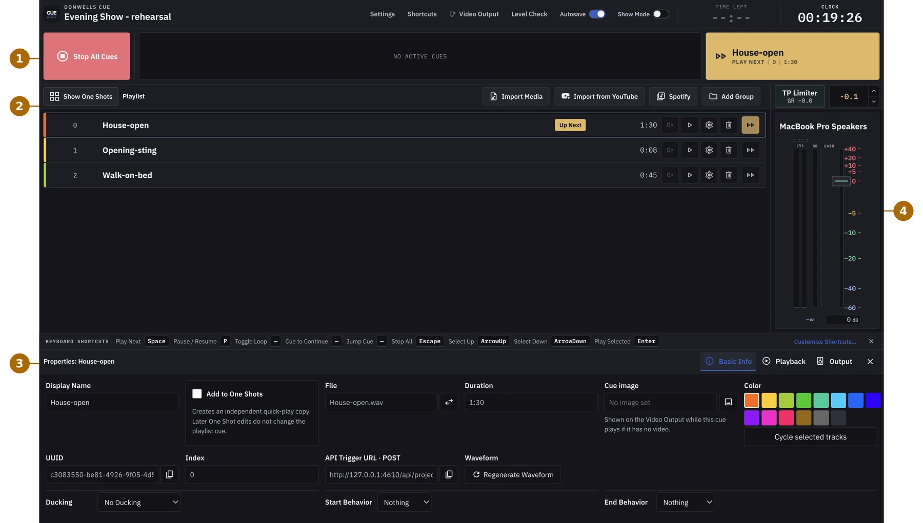The width and height of the screenshot is (923, 523).
Task: Open Settings menu
Action: tap(383, 14)
